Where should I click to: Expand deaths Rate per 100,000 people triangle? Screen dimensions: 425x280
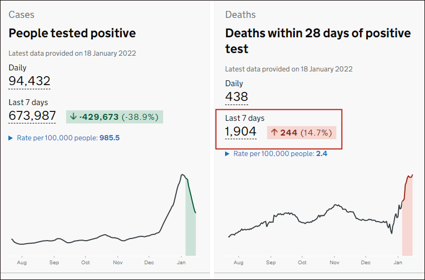click(x=228, y=154)
